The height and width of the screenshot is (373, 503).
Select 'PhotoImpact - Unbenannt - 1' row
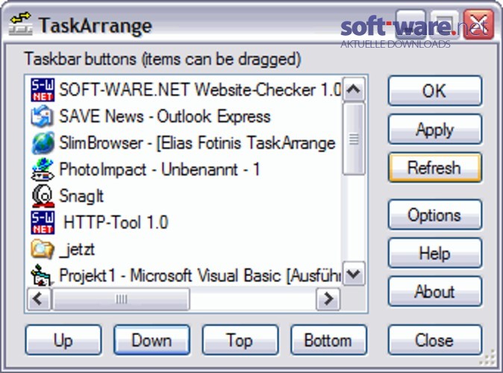tap(159, 169)
